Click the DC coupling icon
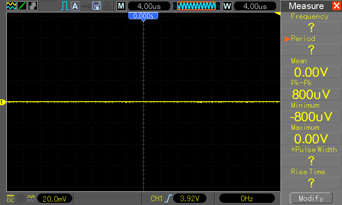The height and width of the screenshot is (205, 342). tap(10, 199)
